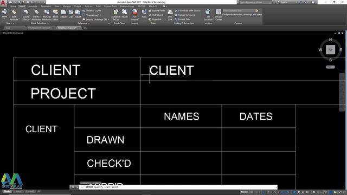347x195 pixels.
Task: Click the Help question mark icon
Action: [x=313, y=2]
